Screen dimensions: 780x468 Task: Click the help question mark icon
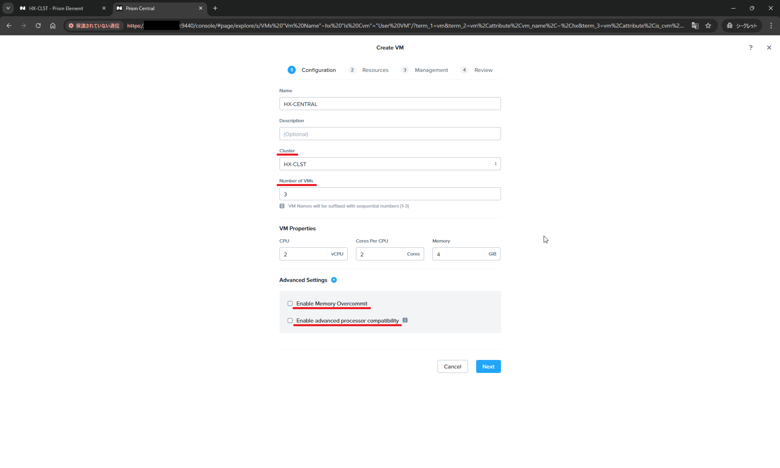tap(750, 48)
